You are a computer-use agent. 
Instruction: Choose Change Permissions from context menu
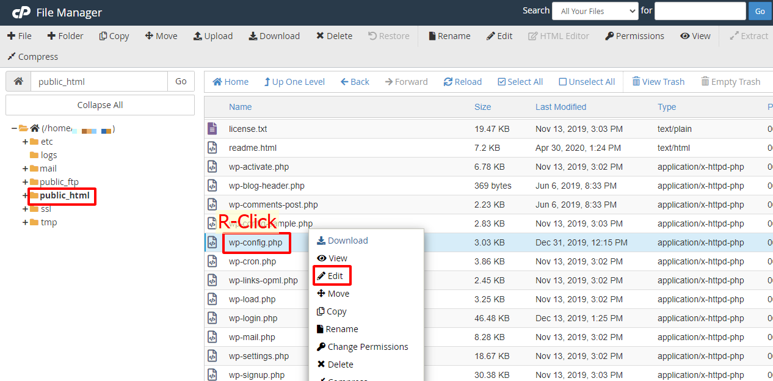pyautogui.click(x=363, y=347)
